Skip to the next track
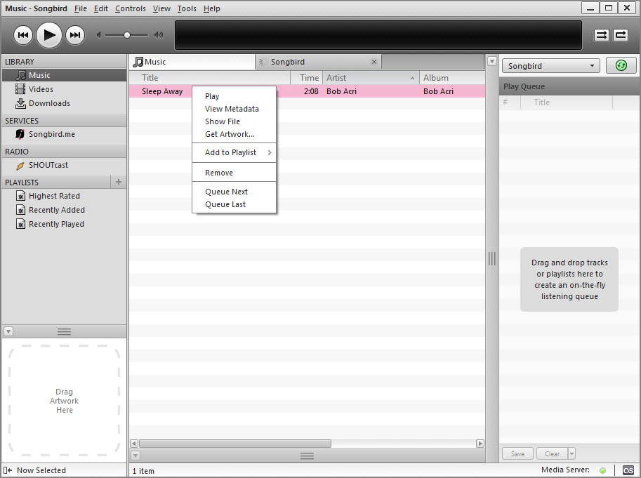Viewport: 641px width, 478px height. coord(75,35)
